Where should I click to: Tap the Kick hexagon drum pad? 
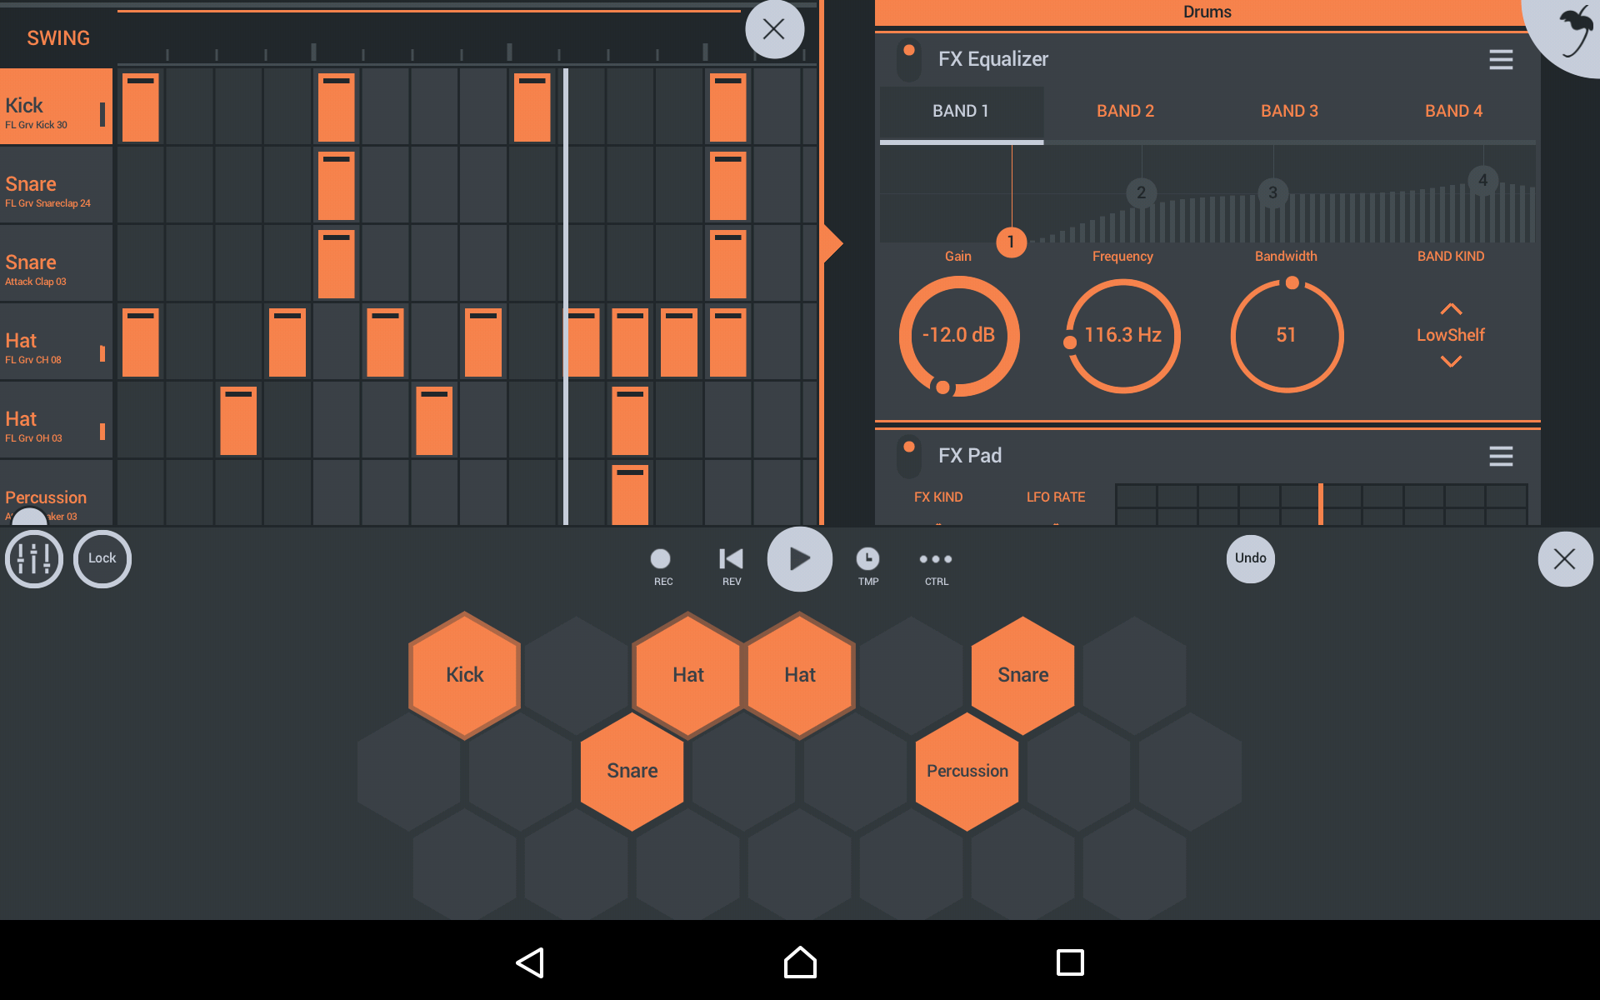click(464, 675)
